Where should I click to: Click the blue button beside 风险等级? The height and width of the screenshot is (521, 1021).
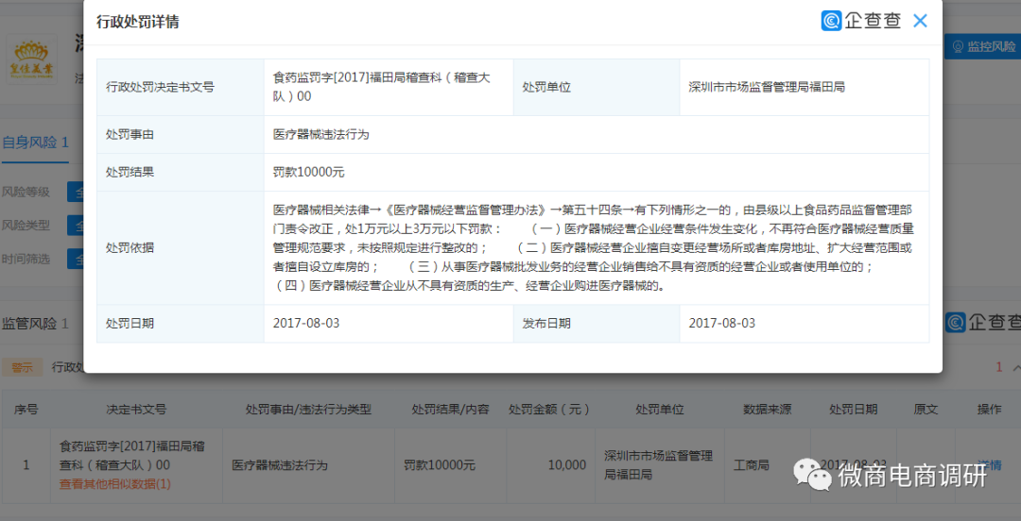tap(76, 193)
